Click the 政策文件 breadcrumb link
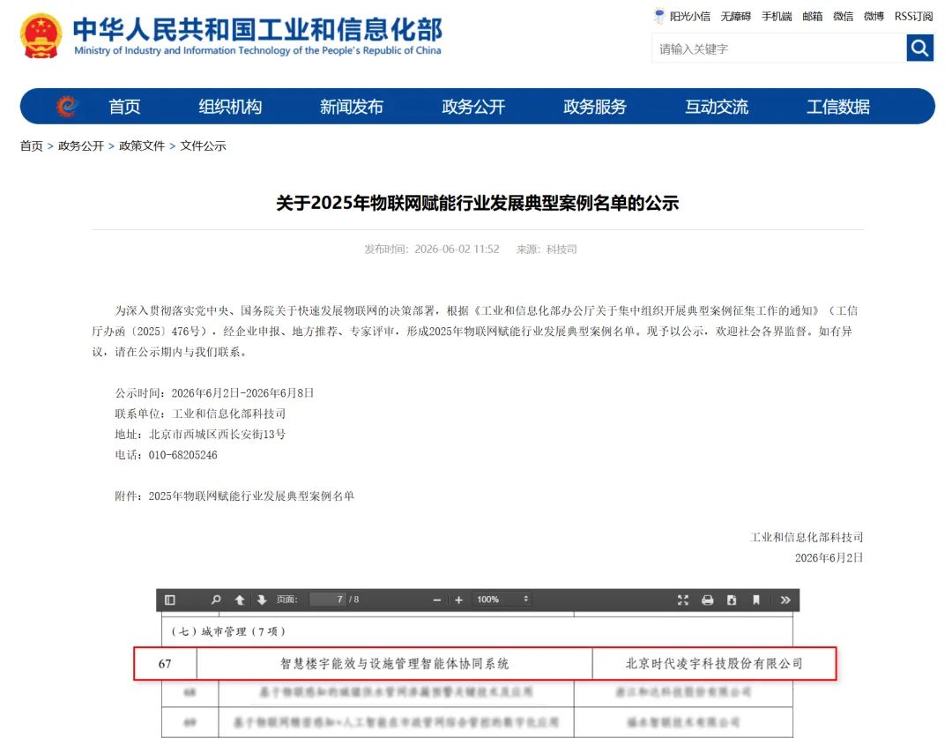Image resolution: width=952 pixels, height=738 pixels. click(142, 145)
